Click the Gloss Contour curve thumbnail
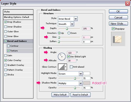The height and width of the screenshot is (102, 131). click(61, 67)
